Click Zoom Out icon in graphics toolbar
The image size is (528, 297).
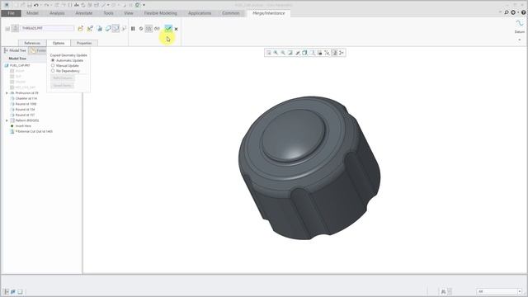[x=283, y=53]
